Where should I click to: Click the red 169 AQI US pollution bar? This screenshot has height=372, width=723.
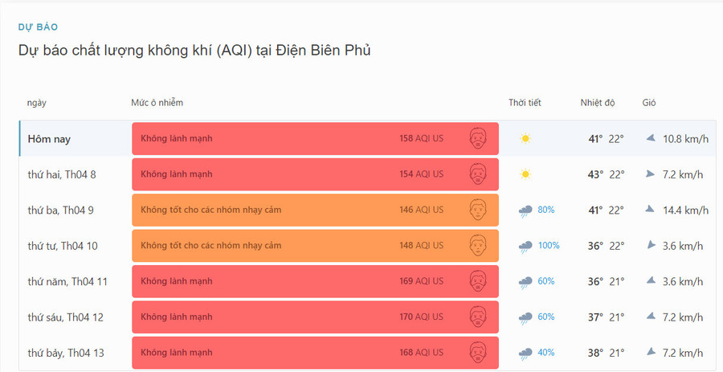tap(315, 281)
